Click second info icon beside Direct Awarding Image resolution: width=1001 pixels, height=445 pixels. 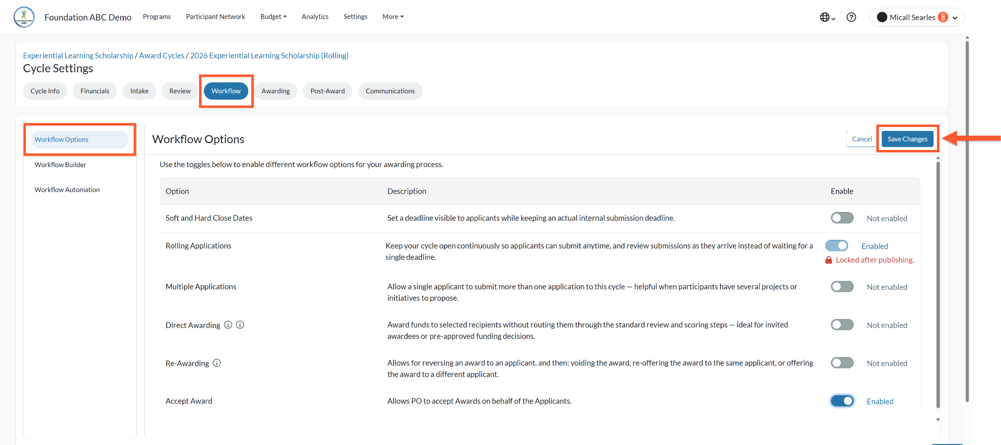coord(240,325)
